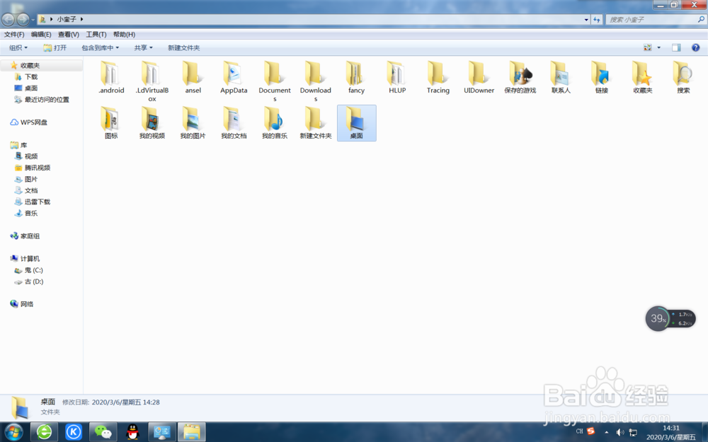Open the 图片 library
The height and width of the screenshot is (442, 708).
(30, 179)
